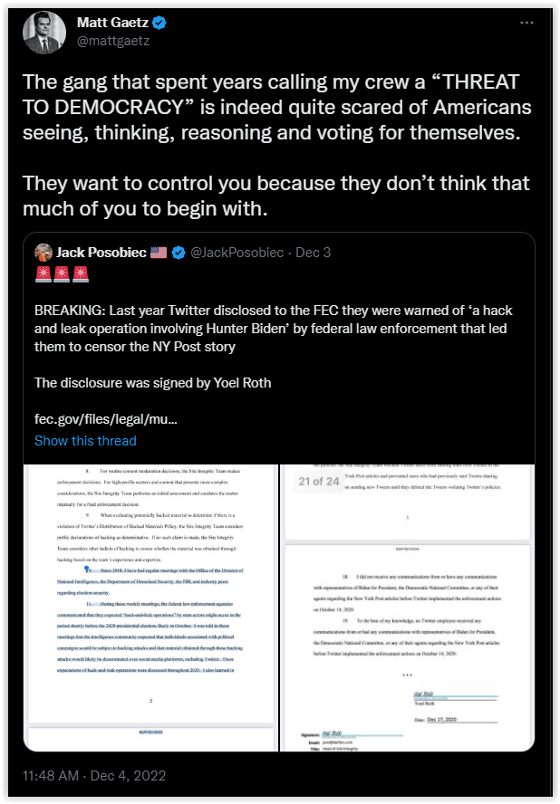This screenshot has height=804, width=560.
Task: Open Matt Gaetz's profile picture
Action: [42, 32]
